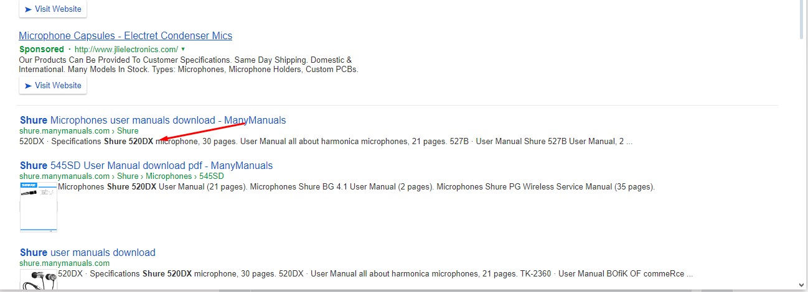
Task: Click the http://www.jlielectronics.com/ sponsored URL
Action: [126, 49]
